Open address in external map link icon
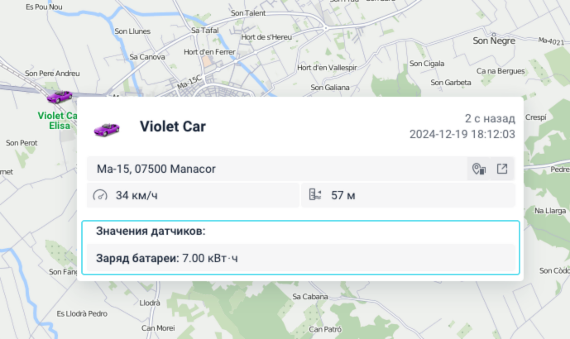The width and height of the screenshot is (570, 339). (502, 169)
